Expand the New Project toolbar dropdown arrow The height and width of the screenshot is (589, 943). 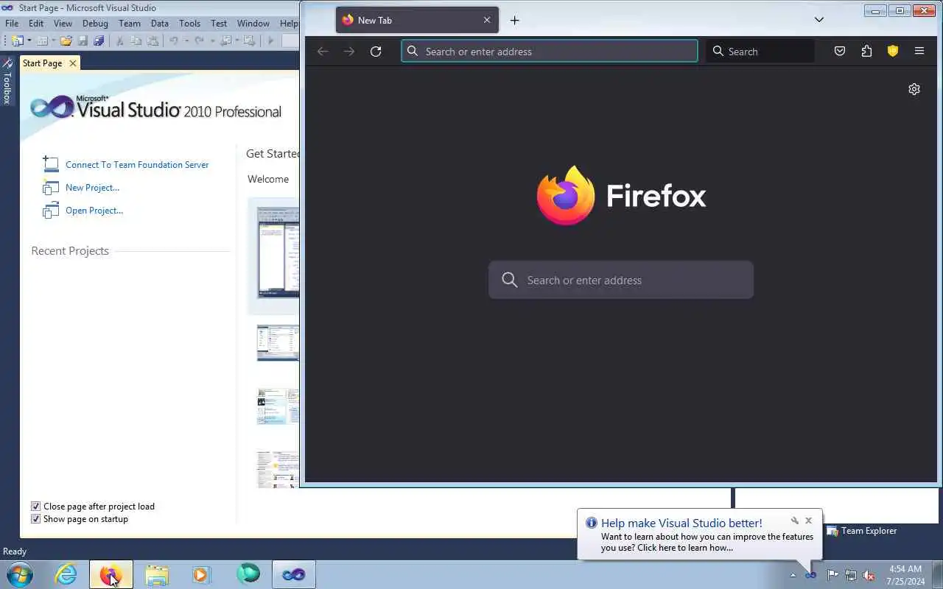pyautogui.click(x=29, y=40)
